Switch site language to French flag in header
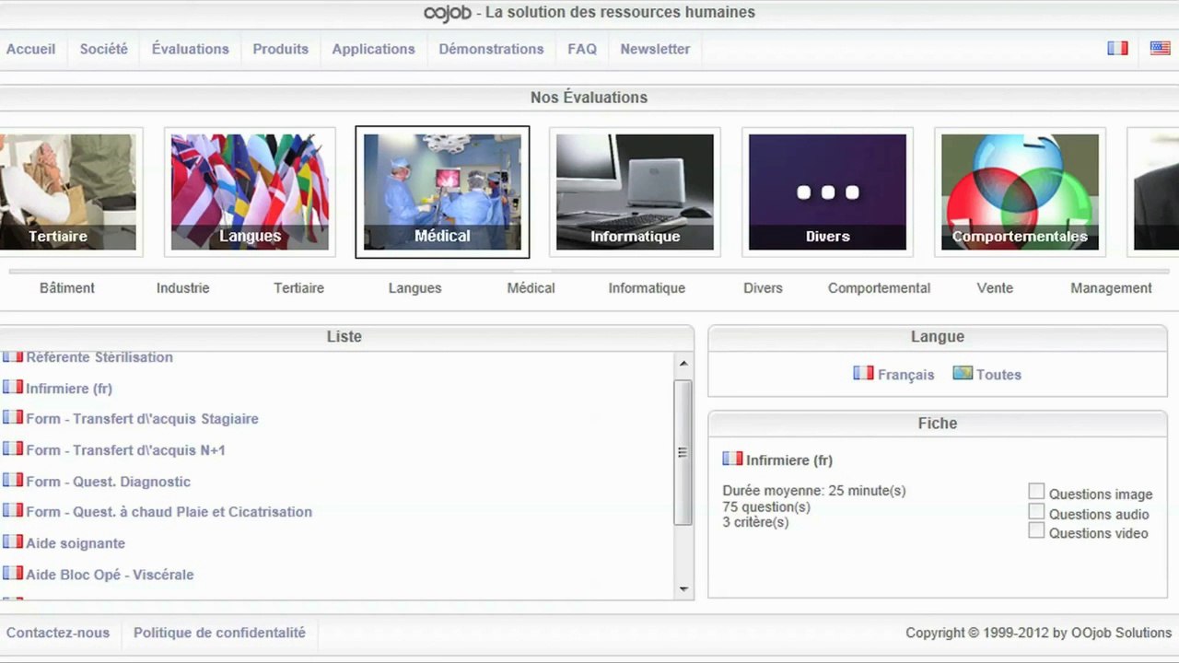This screenshot has height=663, width=1179. click(x=1117, y=48)
